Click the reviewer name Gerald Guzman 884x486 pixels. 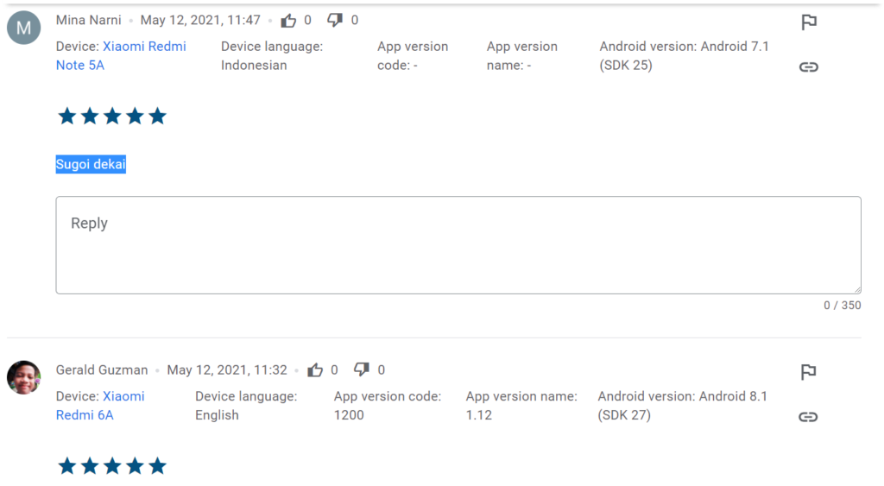(x=102, y=369)
